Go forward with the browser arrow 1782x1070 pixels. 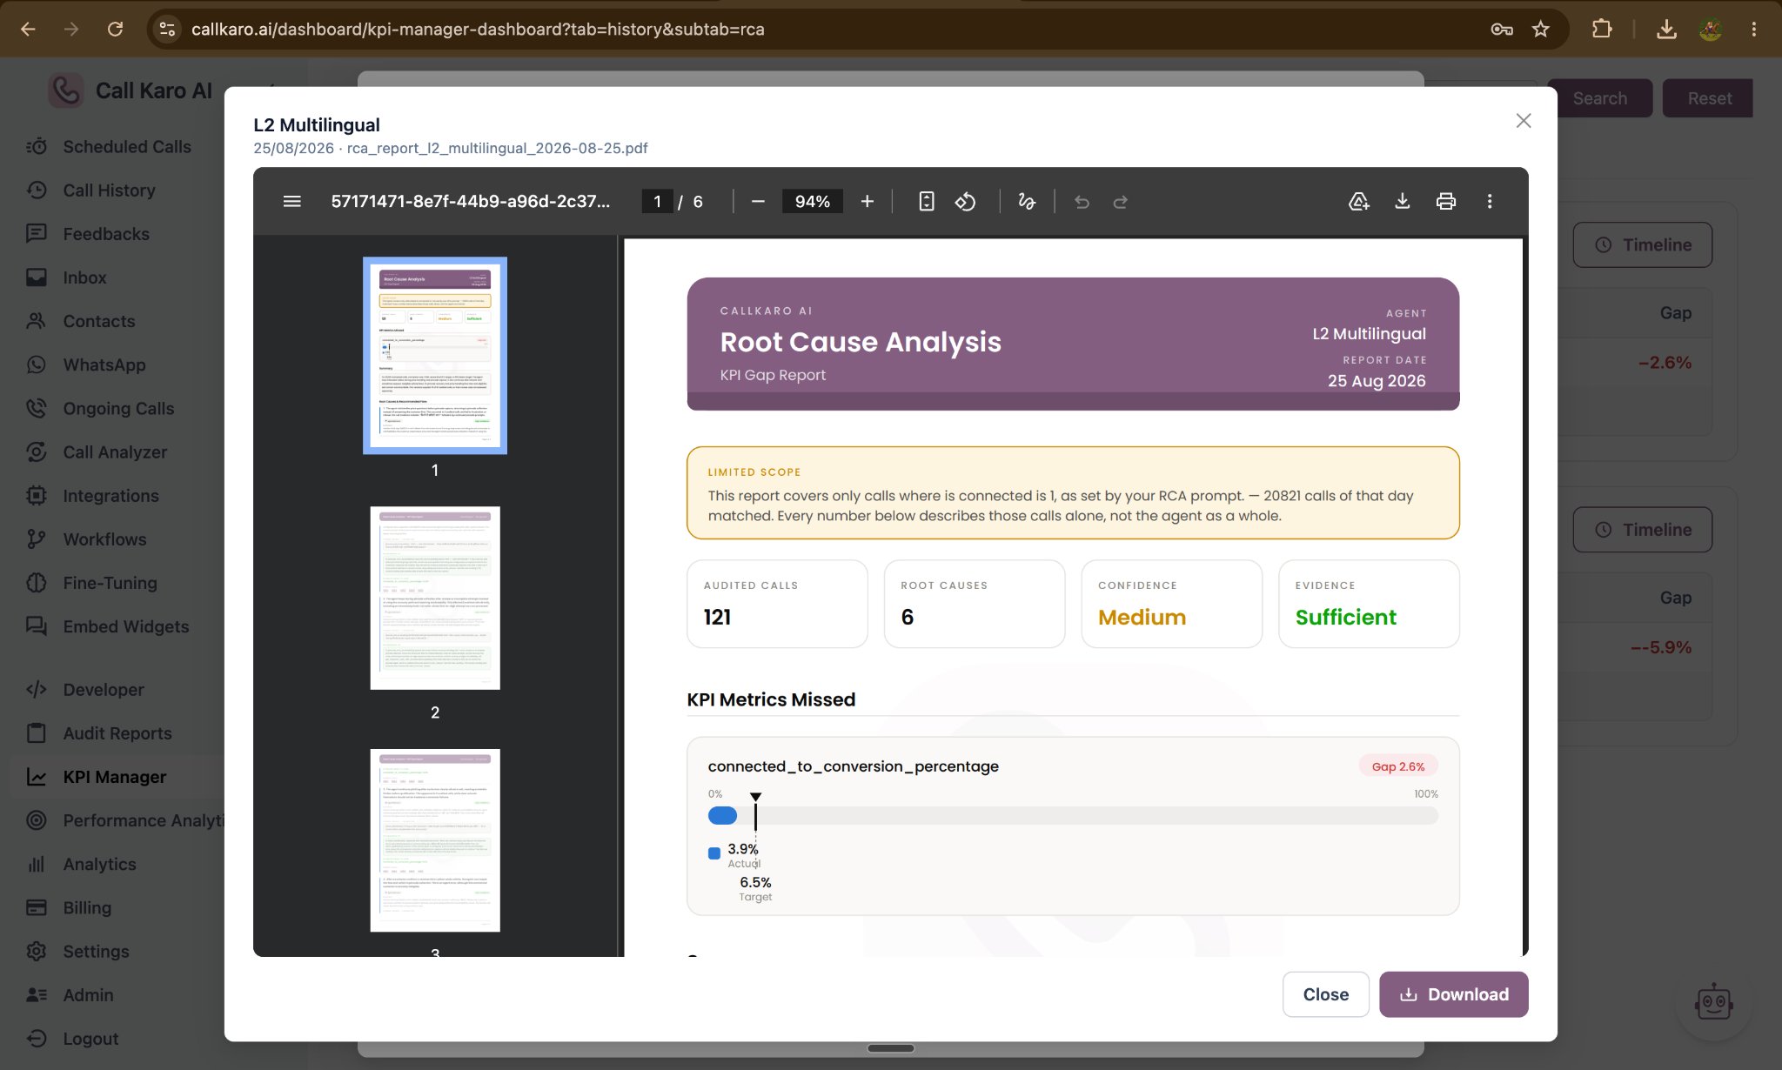coord(71,29)
